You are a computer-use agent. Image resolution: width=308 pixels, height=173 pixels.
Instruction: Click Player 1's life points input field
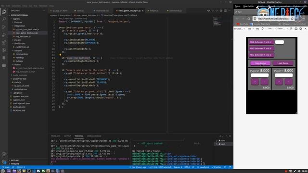(283, 75)
